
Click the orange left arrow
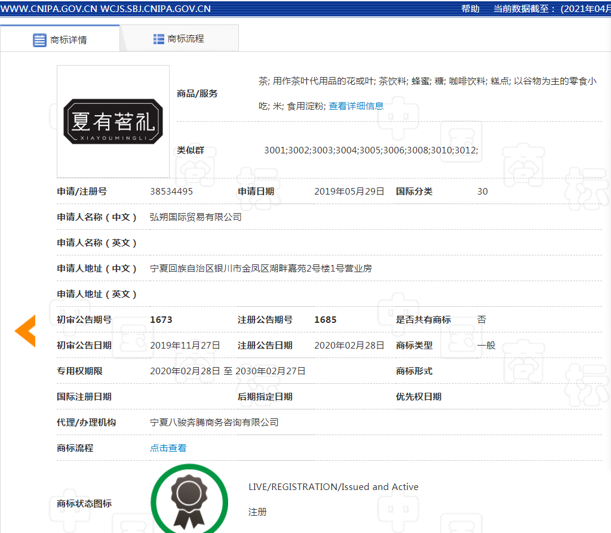[x=25, y=330]
